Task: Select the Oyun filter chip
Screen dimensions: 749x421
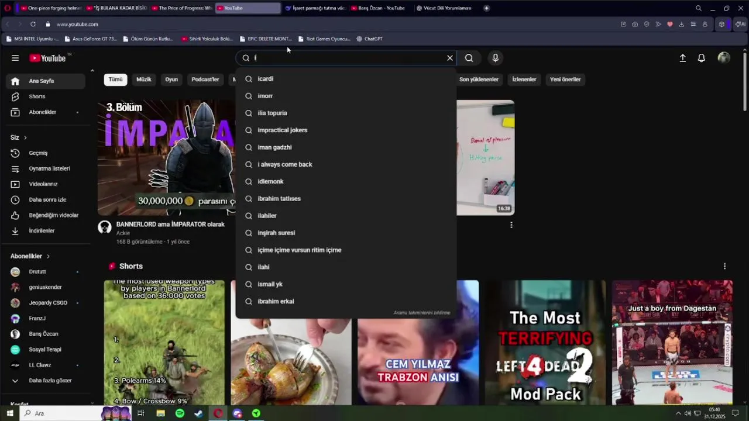Action: 171,80
